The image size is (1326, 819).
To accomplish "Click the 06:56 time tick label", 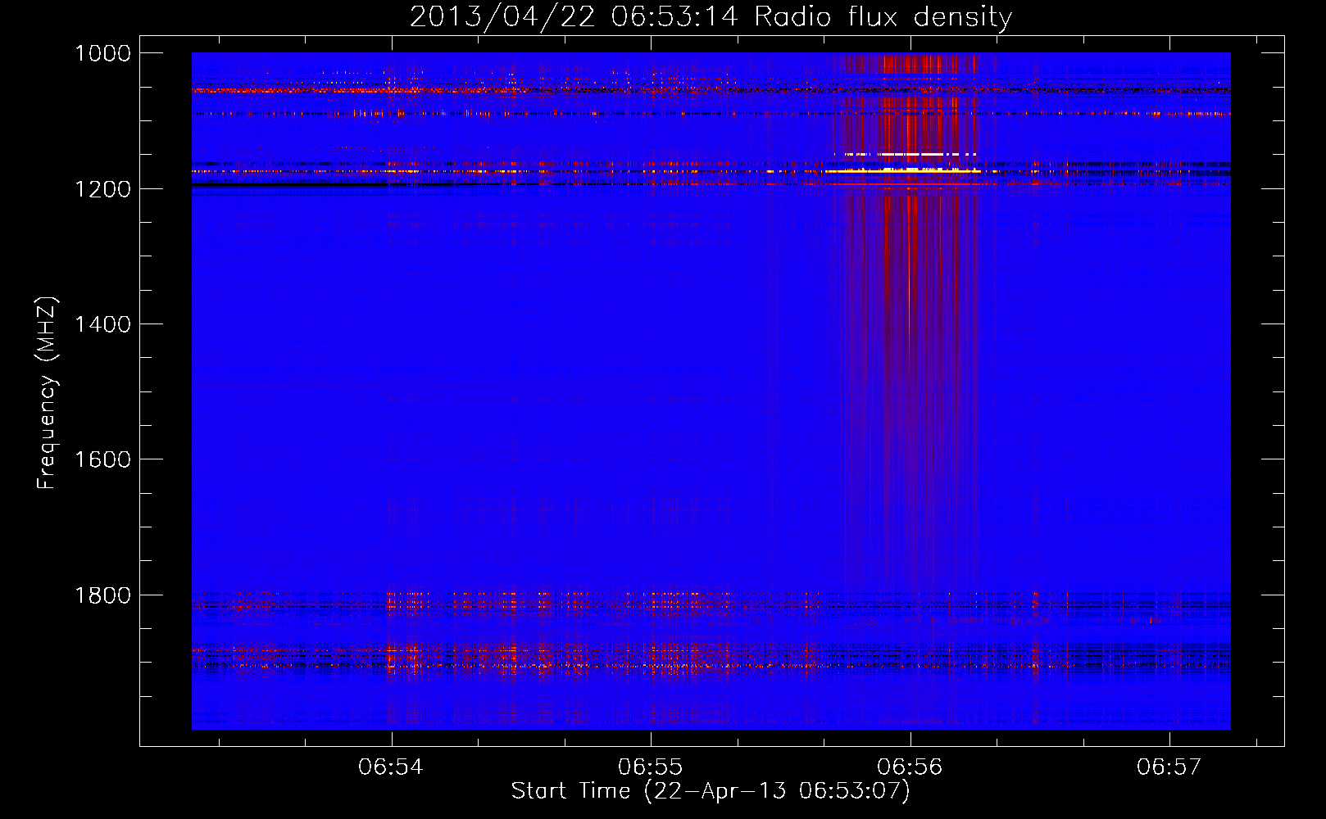I will [910, 767].
